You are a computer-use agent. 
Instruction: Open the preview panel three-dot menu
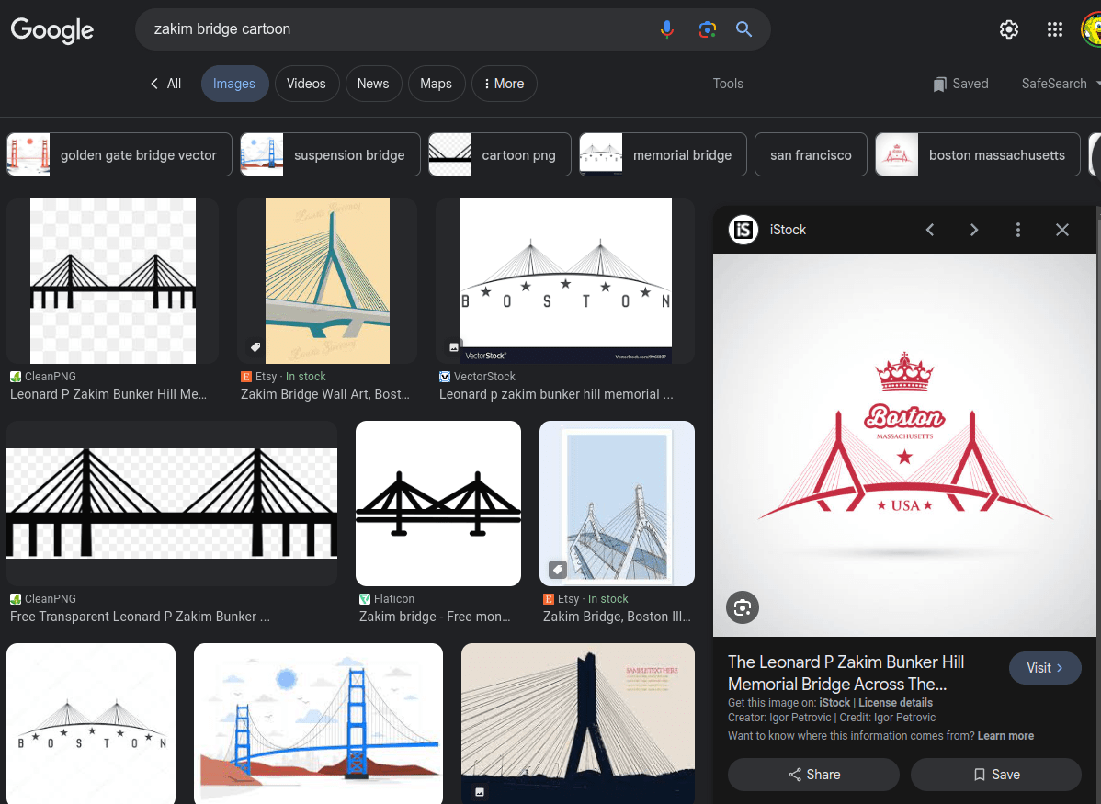click(x=1018, y=230)
